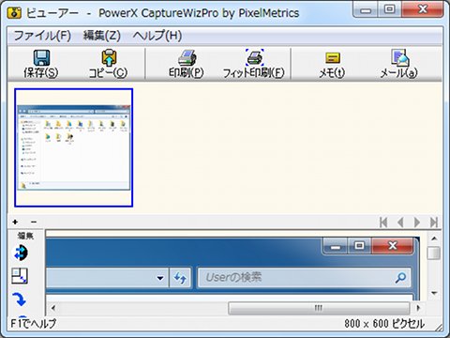Click the plus button to enlarge thumbnails
Image resolution: width=450 pixels, height=338 pixels.
pos(15,222)
